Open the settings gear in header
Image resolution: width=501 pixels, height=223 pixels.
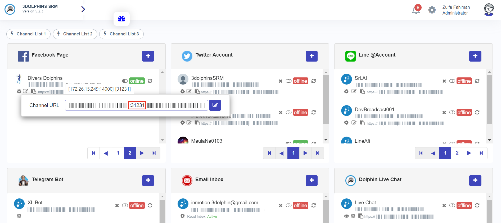(x=432, y=10)
